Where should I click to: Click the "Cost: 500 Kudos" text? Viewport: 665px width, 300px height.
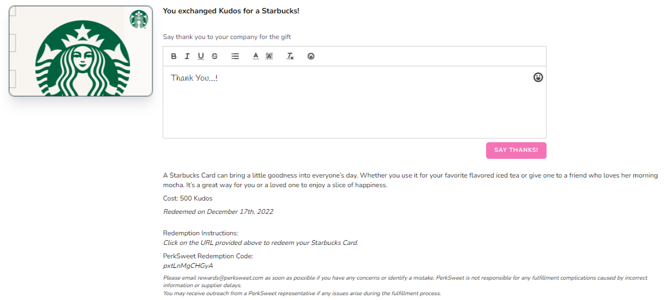(x=187, y=198)
